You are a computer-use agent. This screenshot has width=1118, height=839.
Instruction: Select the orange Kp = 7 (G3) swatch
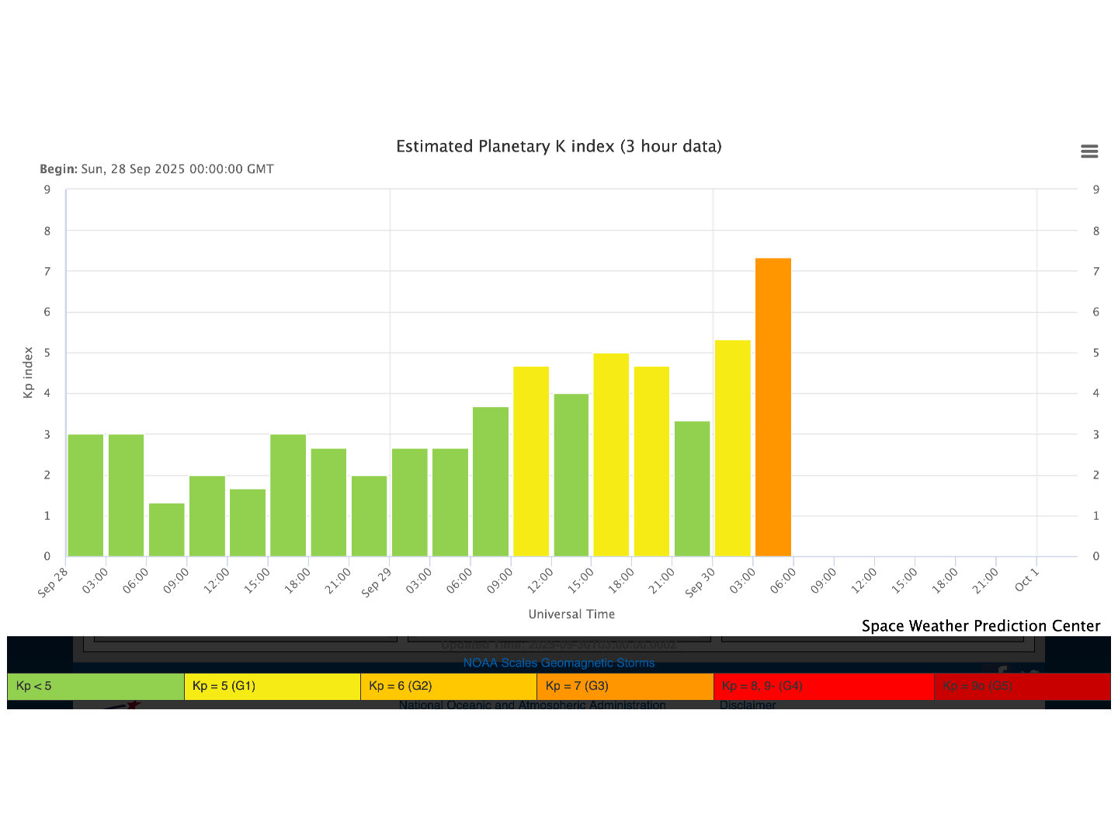point(625,686)
